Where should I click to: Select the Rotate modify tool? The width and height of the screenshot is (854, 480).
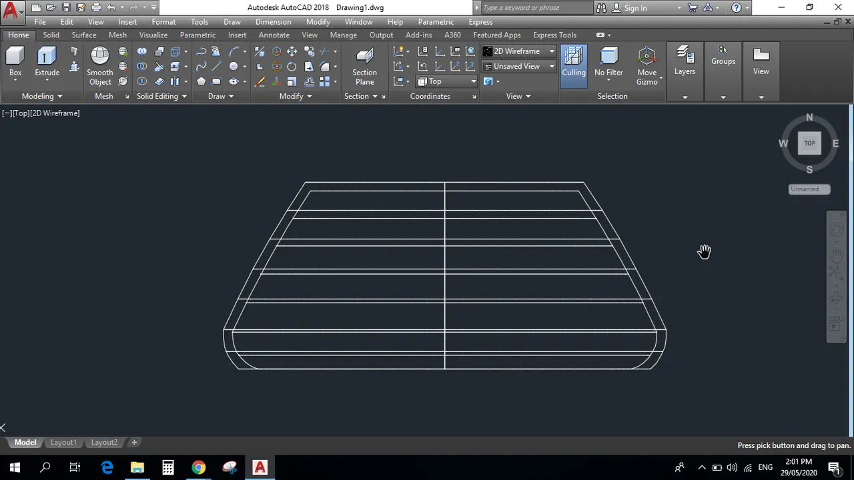[x=292, y=67]
